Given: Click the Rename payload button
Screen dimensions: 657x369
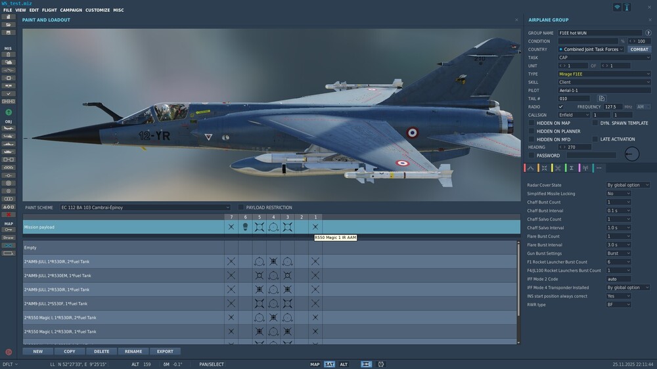Looking at the screenshot, I should point(133,351).
